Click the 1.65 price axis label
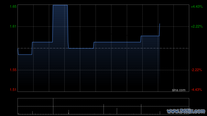207x116 pixels. pyautogui.click(x=13, y=6)
